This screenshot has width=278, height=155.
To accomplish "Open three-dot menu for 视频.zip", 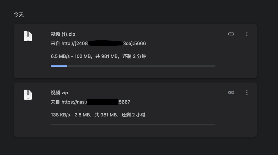I will [x=247, y=92].
